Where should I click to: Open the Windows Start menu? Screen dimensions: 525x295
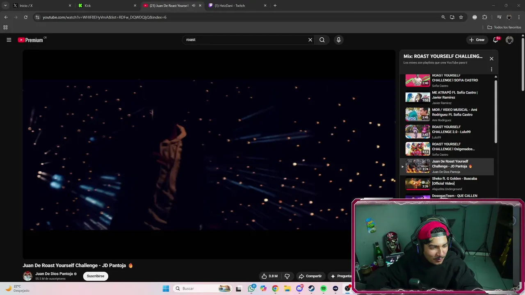(166, 288)
